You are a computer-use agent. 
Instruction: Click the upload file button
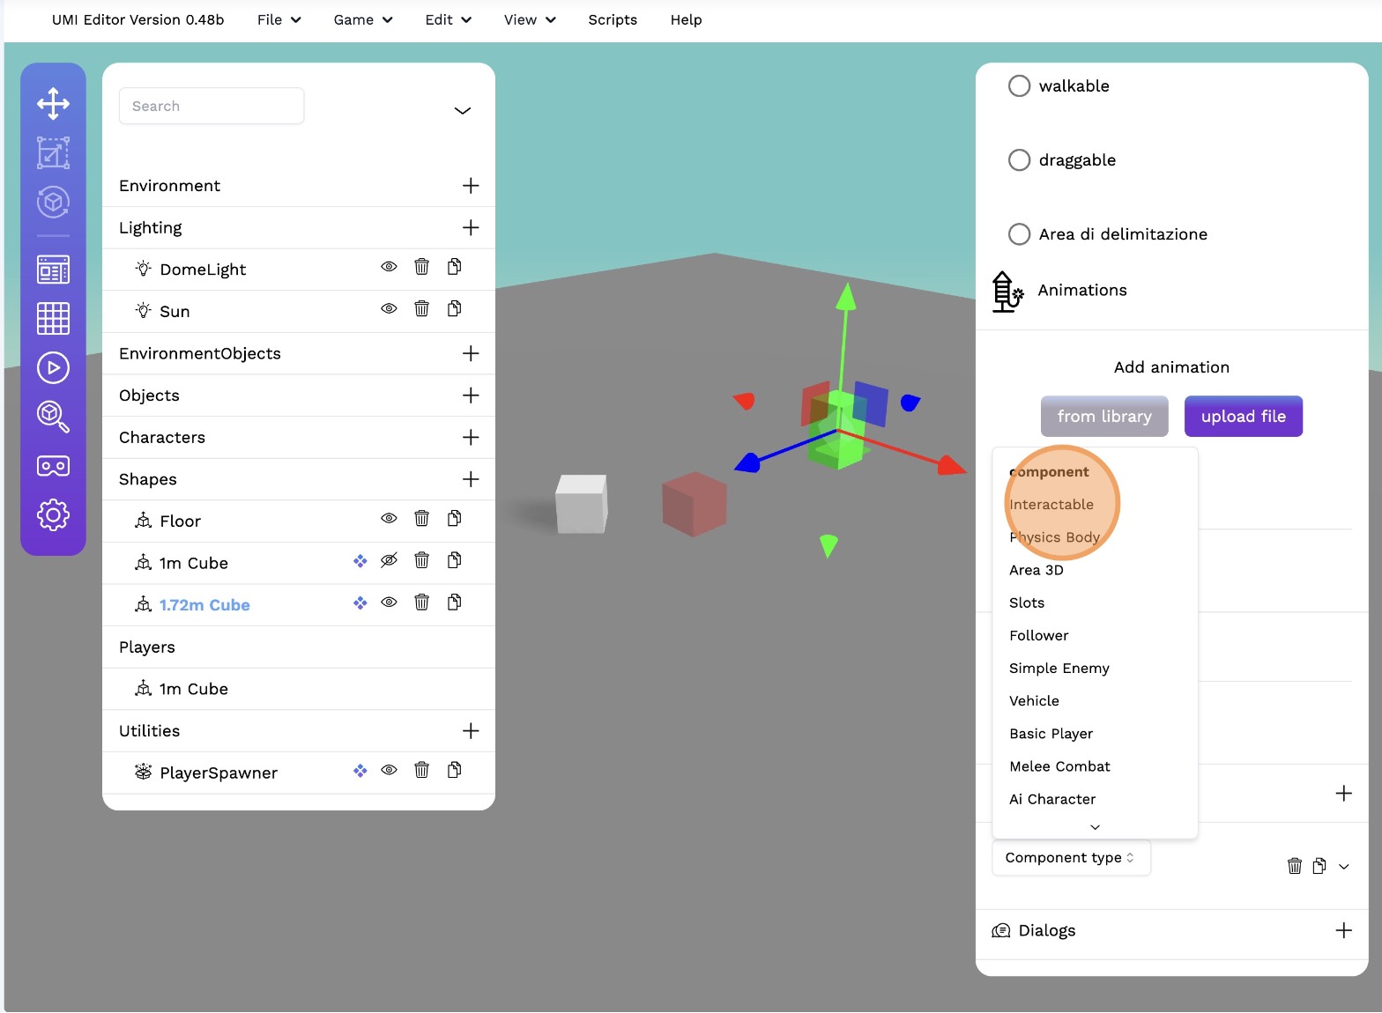click(1243, 416)
